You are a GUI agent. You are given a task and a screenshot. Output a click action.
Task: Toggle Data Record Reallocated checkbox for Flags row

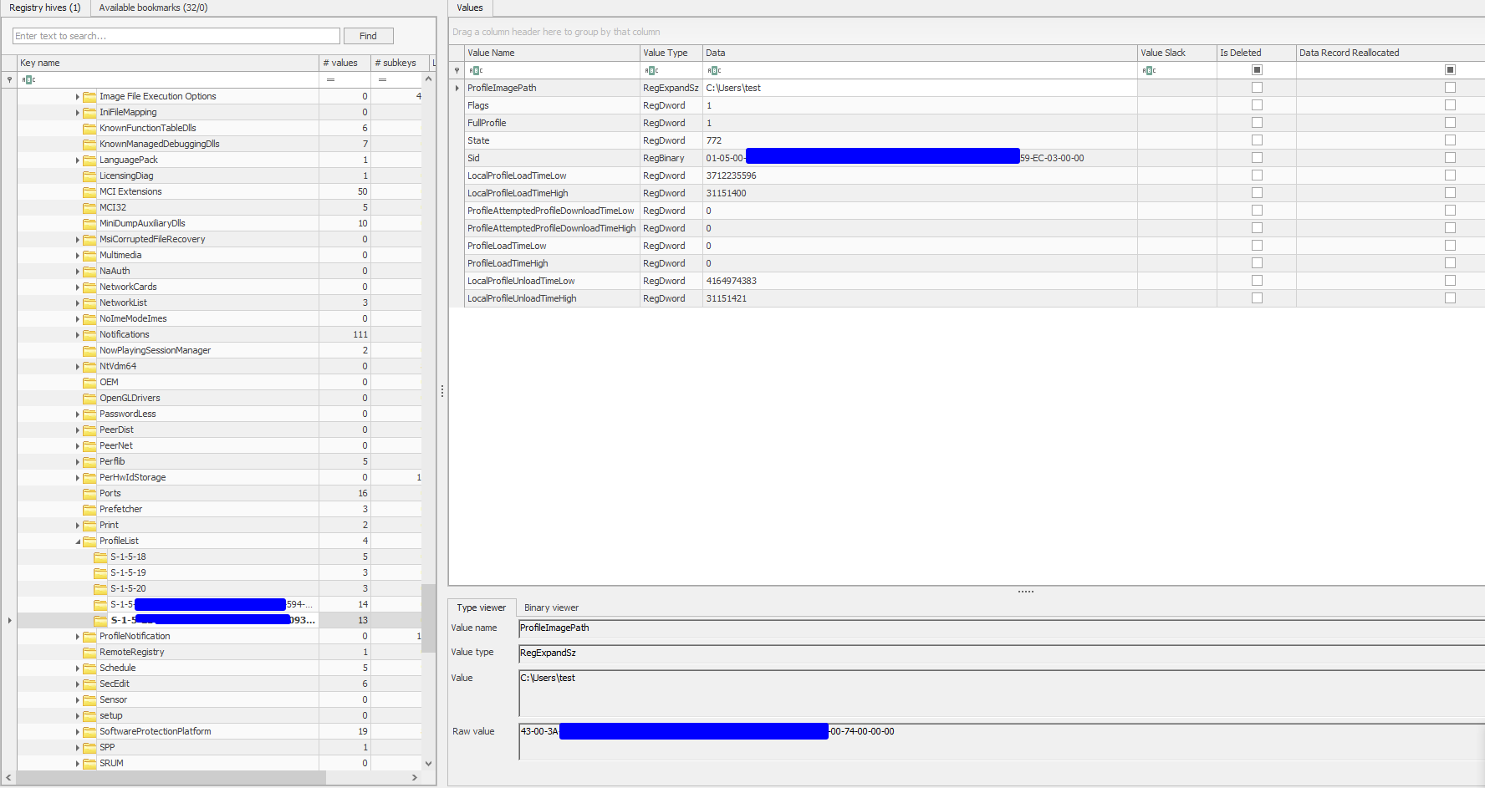[1450, 105]
